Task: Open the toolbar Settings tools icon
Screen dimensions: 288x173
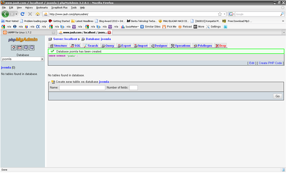Action: (208, 27)
